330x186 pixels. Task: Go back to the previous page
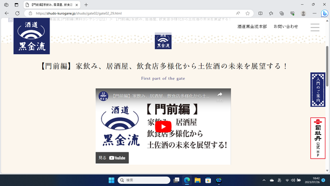point(7,13)
